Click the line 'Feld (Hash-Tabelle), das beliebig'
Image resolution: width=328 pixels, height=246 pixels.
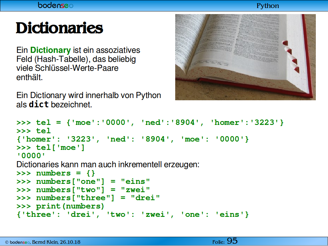(x=76, y=59)
